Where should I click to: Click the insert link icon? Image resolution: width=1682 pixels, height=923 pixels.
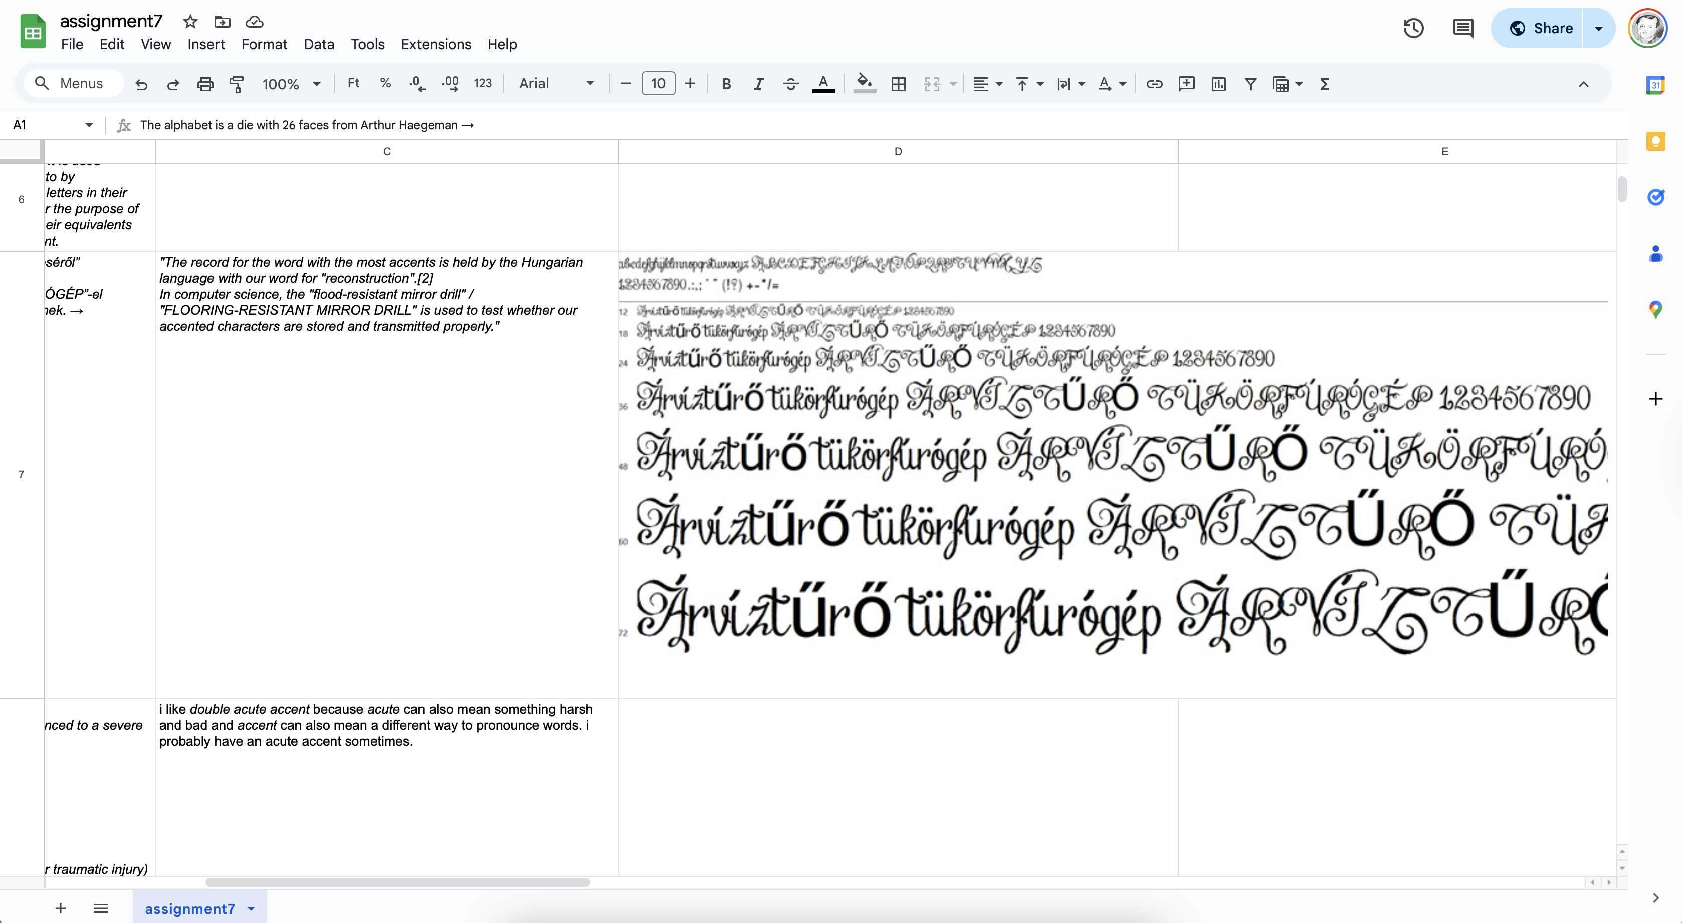[x=1154, y=84]
